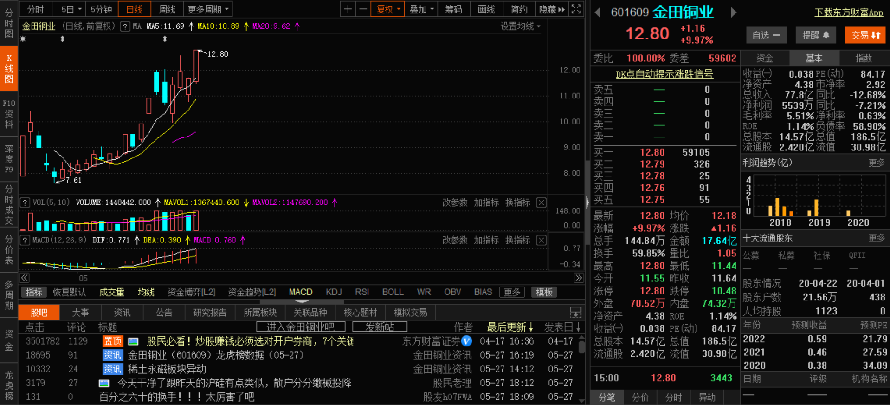Open the DK点自动提示涨跌信号 link
The width and height of the screenshot is (890, 405).
pos(664,74)
